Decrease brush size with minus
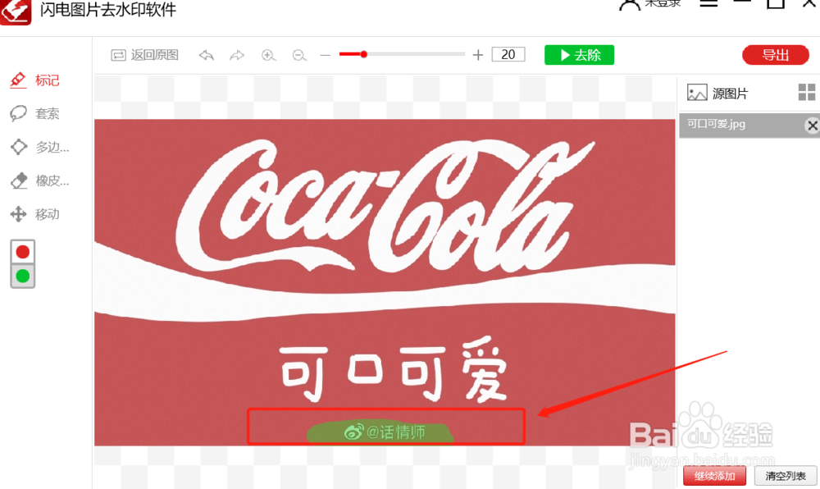Viewport: 820px width, 489px height. 326,55
